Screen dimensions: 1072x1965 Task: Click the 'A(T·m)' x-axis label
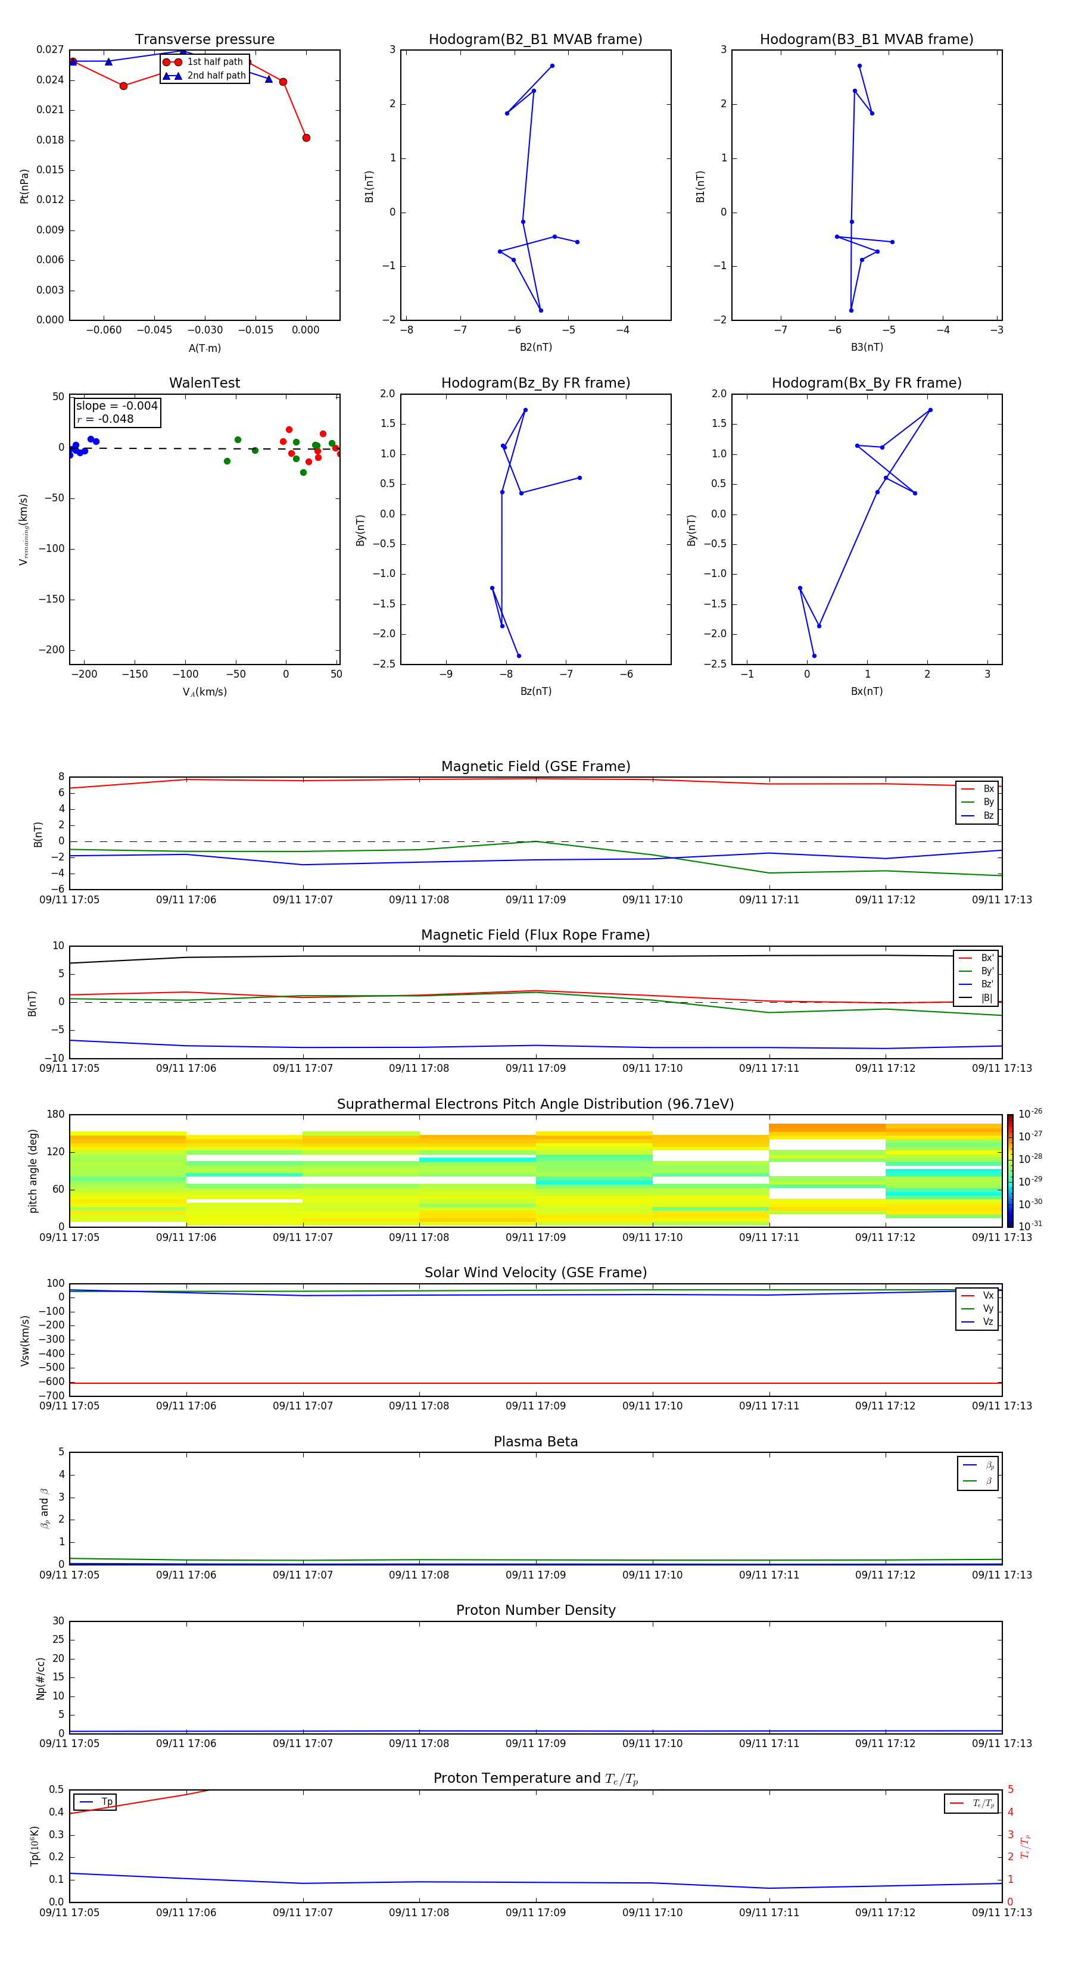pos(204,348)
